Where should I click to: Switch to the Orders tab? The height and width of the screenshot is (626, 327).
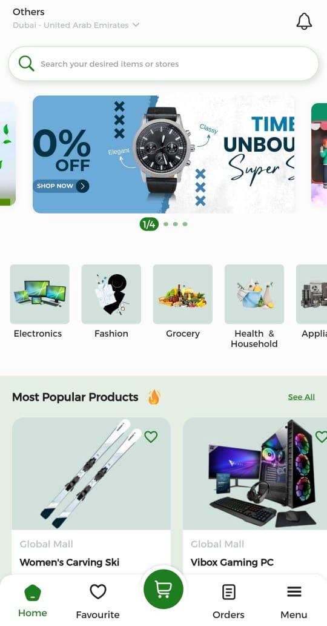point(228,602)
